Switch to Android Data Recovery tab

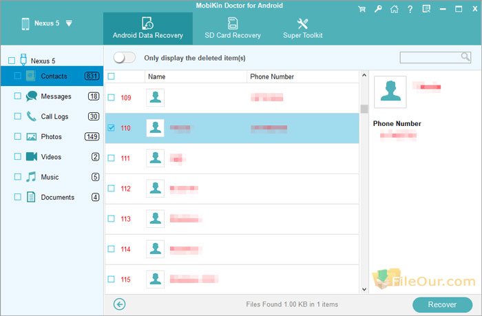[x=148, y=28]
